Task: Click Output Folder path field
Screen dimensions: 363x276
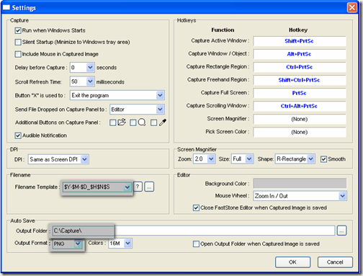Action: click(x=193, y=231)
